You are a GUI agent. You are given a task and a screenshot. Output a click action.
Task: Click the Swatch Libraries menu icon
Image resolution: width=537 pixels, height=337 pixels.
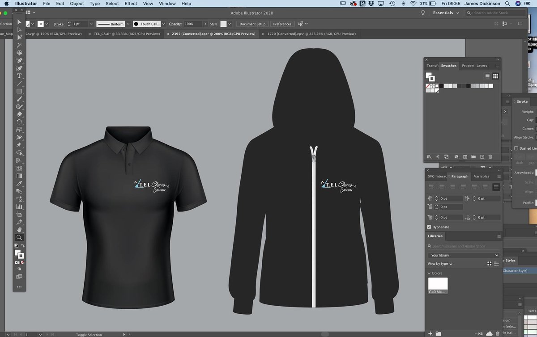point(430,156)
